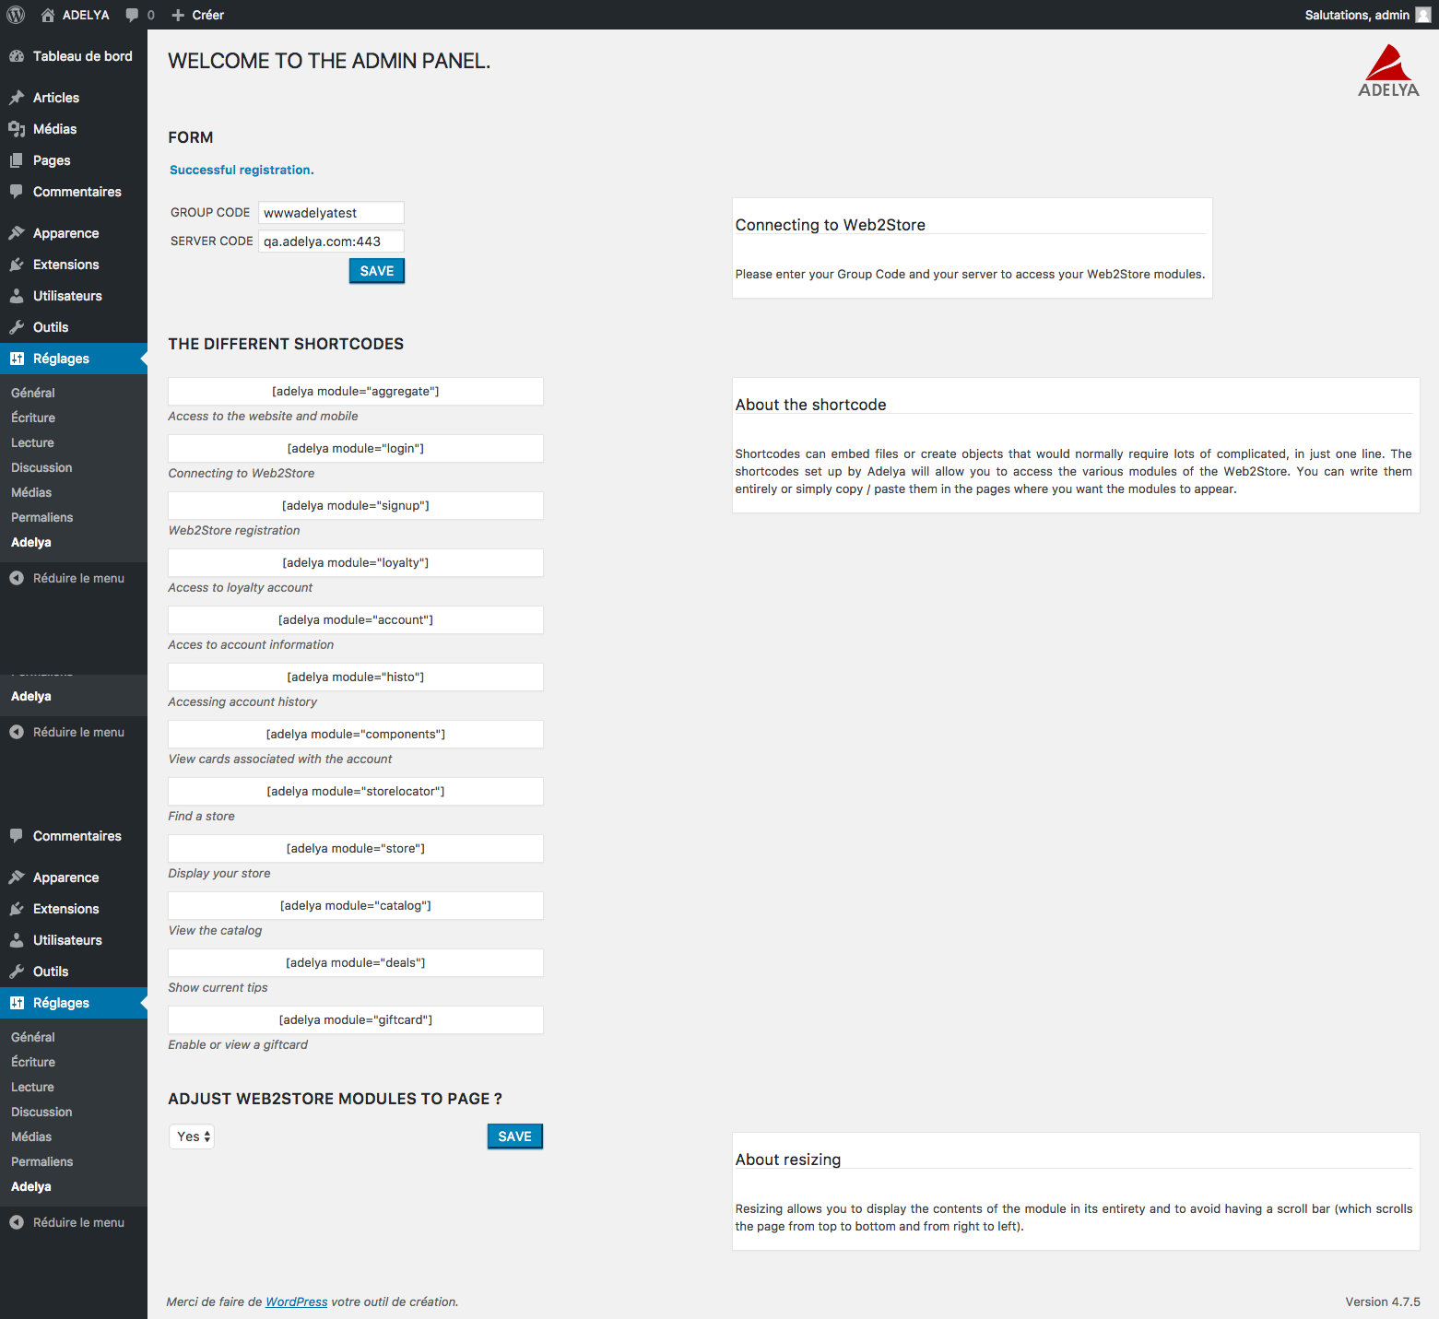The image size is (1439, 1319).
Task: Select the catalog shortcode field
Action: pos(356,905)
